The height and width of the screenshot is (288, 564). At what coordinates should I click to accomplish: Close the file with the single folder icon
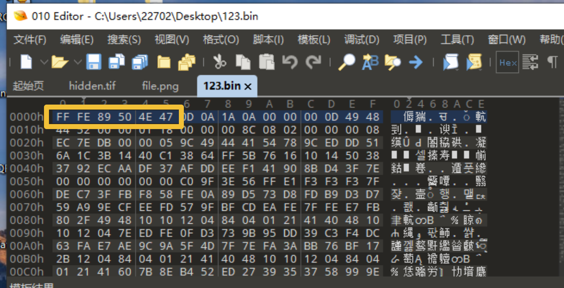click(164, 62)
